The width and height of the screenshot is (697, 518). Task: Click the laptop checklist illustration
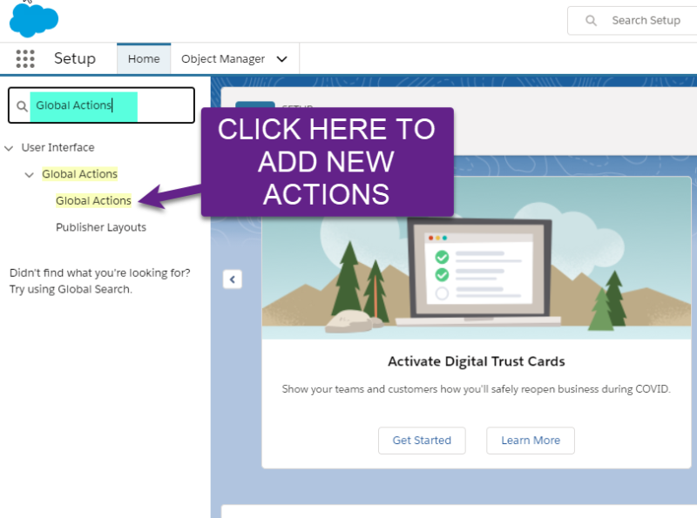pyautogui.click(x=479, y=272)
